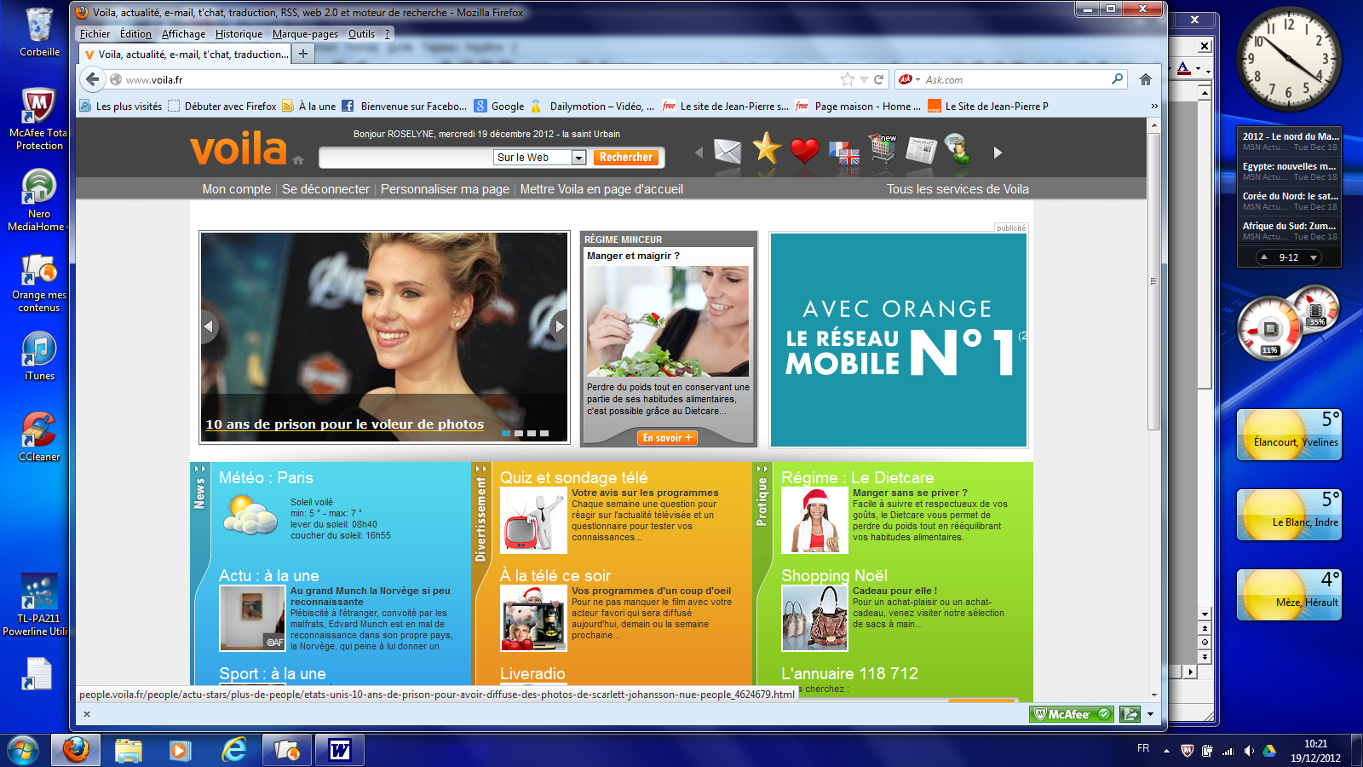The width and height of the screenshot is (1363, 767).
Task: Open the 10 ans de prison headline
Action: point(344,424)
